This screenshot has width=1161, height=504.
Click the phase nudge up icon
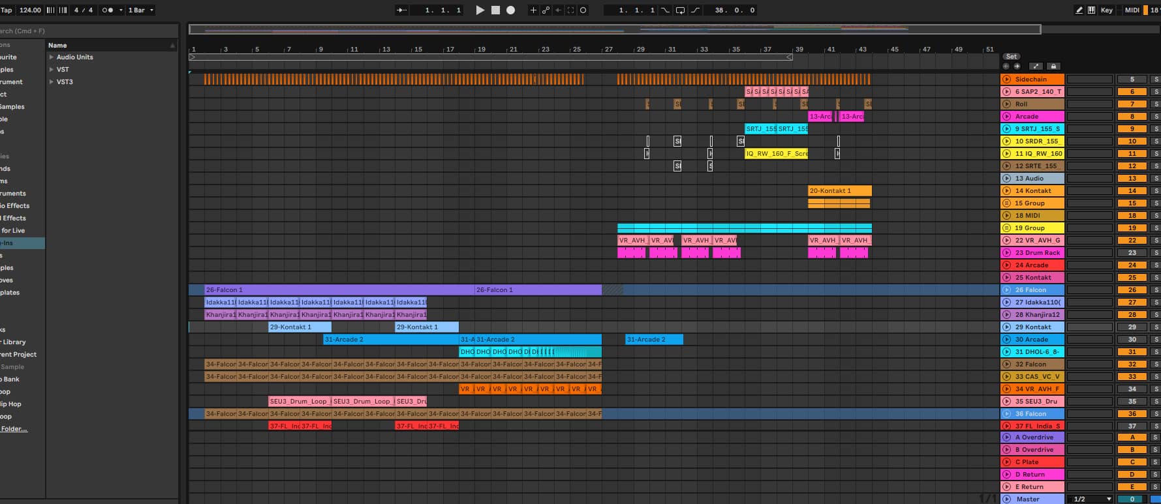63,10
